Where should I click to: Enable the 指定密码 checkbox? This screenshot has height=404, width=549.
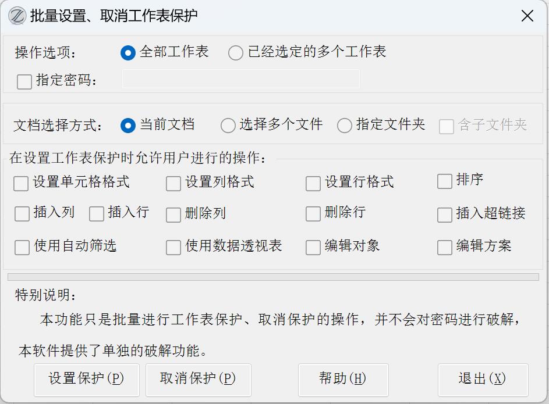[24, 82]
